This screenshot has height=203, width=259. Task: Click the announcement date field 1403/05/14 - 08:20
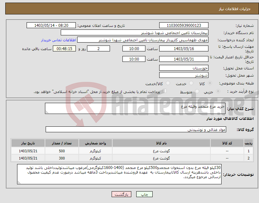(51, 26)
